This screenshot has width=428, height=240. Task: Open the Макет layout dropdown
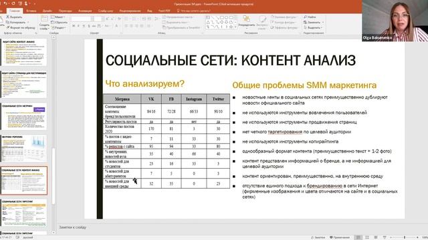(58, 17)
